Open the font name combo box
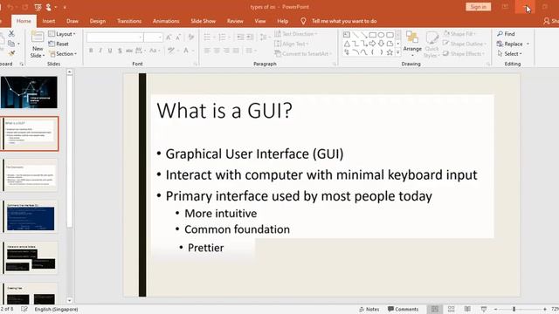Screen dimensions: 559x314 pos(114,37)
